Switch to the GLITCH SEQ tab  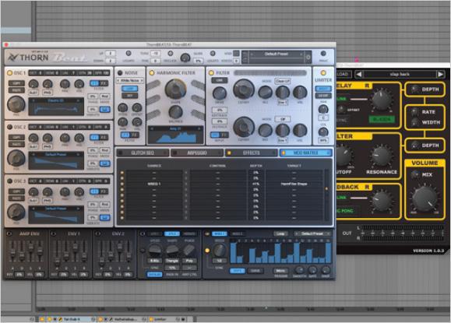pyautogui.click(x=143, y=153)
